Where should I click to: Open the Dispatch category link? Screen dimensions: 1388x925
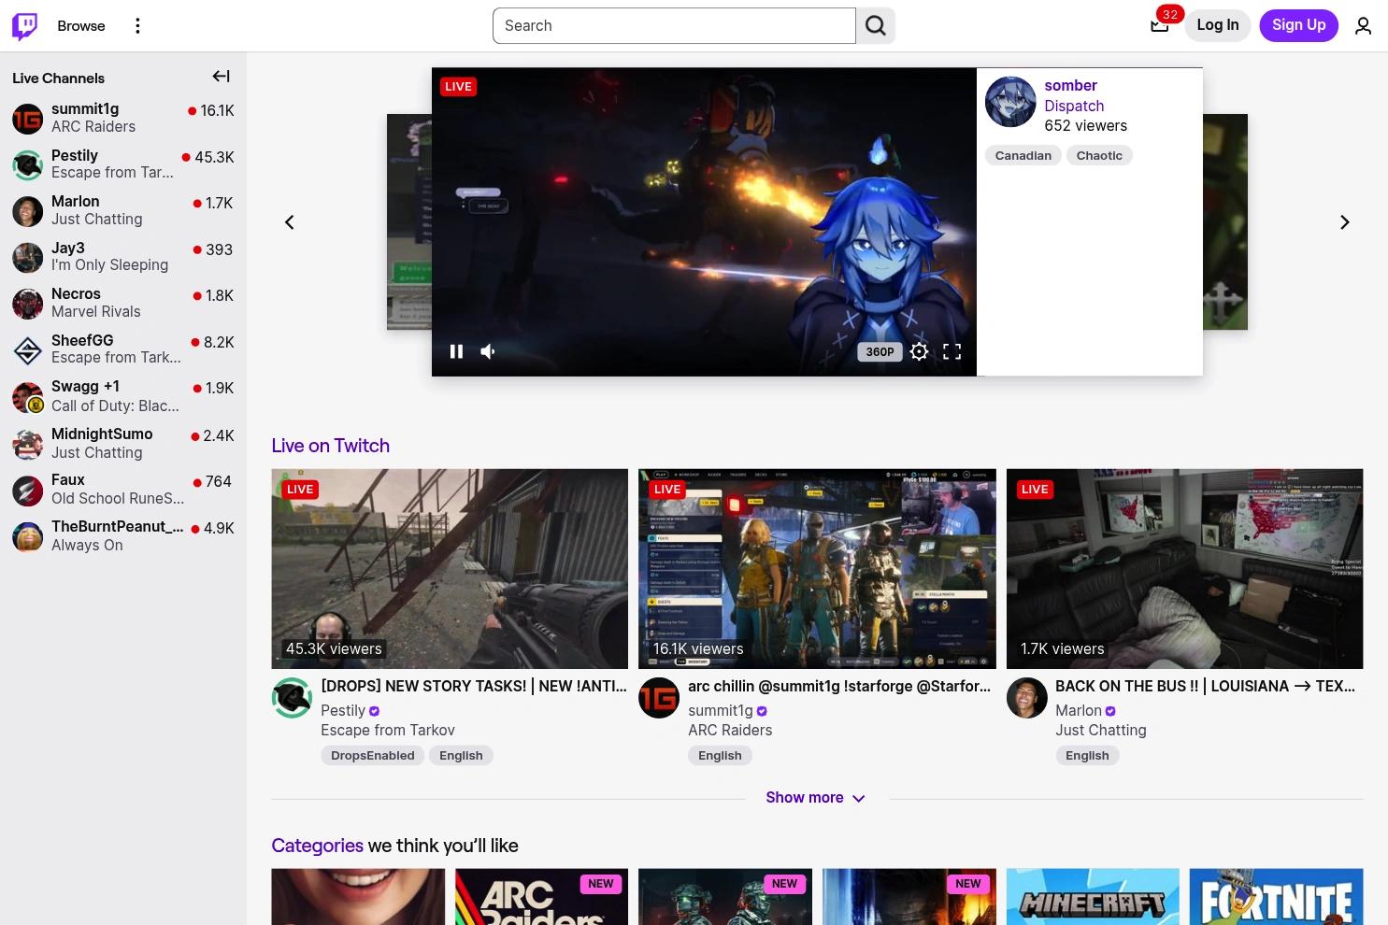point(1074,106)
